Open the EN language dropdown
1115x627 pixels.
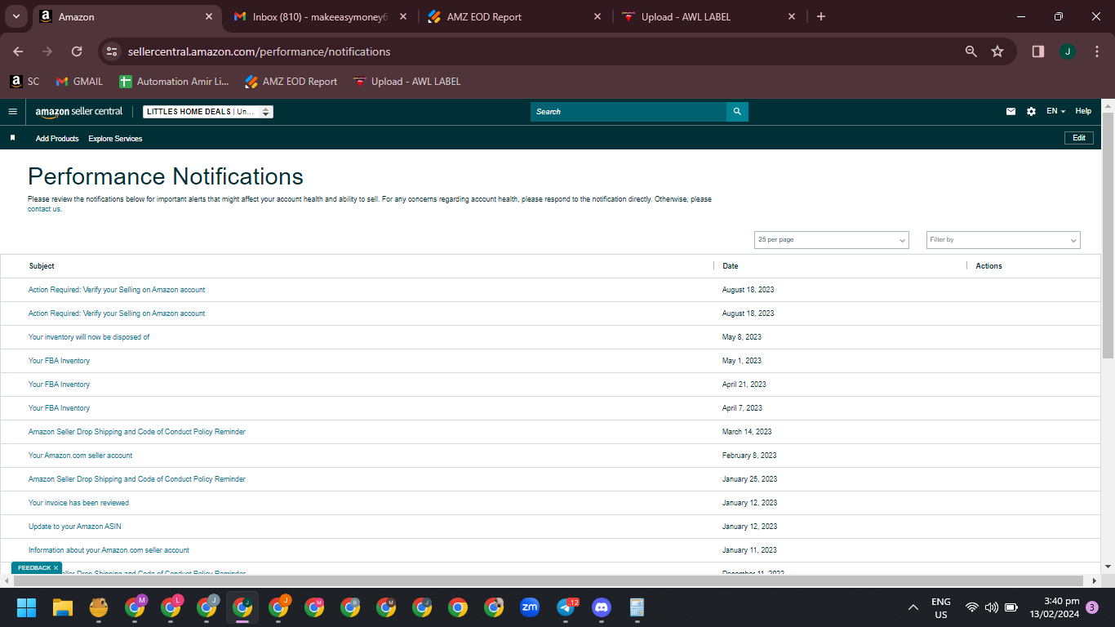(1056, 112)
